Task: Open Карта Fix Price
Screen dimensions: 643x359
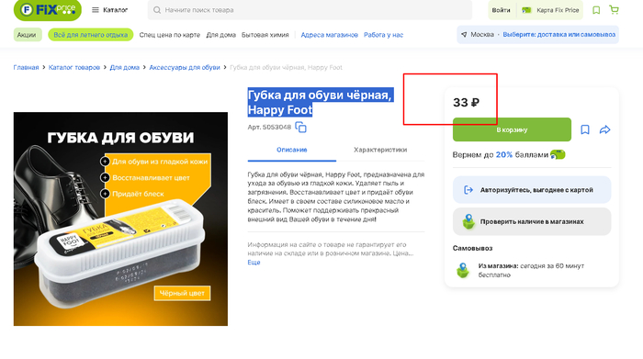Action: 550,10
